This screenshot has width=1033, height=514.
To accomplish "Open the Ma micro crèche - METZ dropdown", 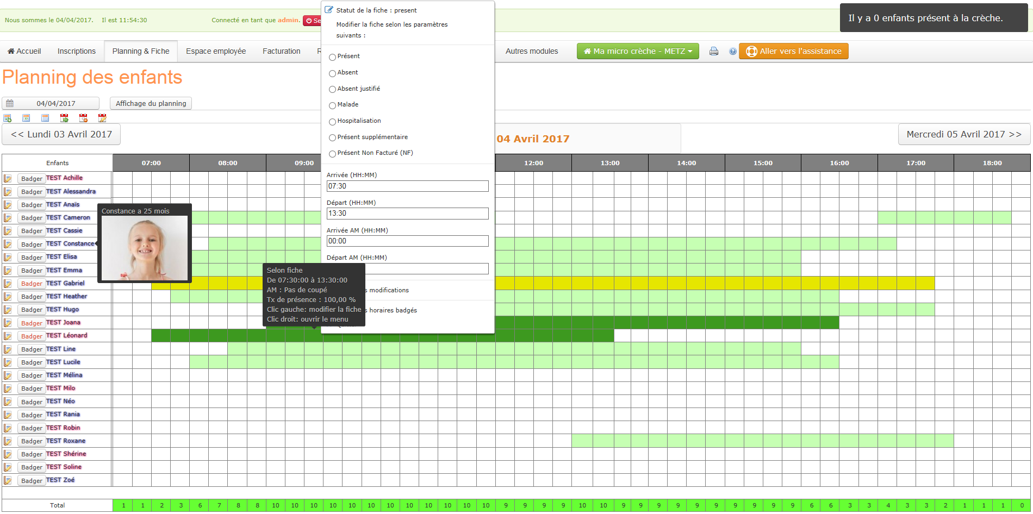I will [638, 51].
